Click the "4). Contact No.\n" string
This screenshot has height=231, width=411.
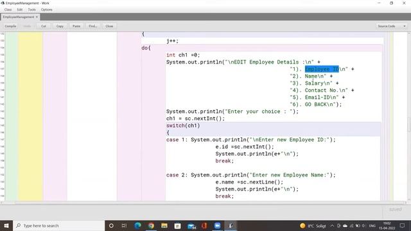tap(319, 90)
